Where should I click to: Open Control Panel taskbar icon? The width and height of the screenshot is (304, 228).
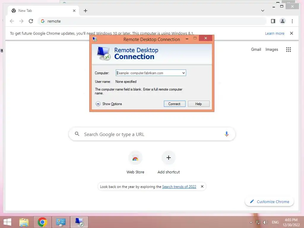(x=61, y=222)
